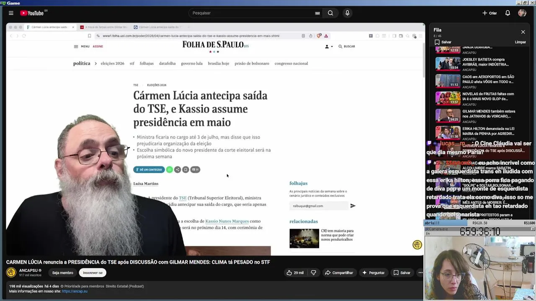
Task: Subscribe with the Inscrever-se button
Action: click(93, 273)
